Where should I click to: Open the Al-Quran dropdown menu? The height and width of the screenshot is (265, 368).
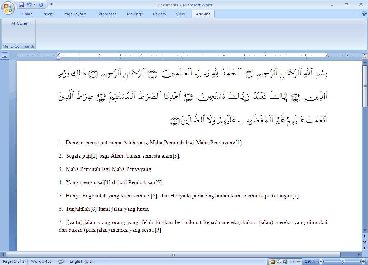click(20, 23)
